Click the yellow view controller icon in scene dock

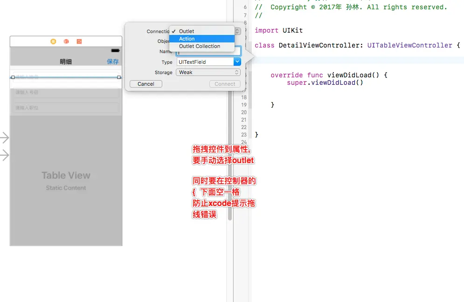click(x=53, y=41)
